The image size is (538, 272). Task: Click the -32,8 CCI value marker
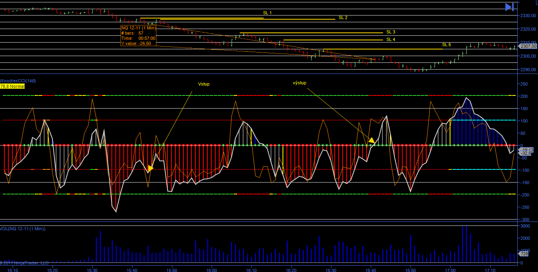point(526,153)
